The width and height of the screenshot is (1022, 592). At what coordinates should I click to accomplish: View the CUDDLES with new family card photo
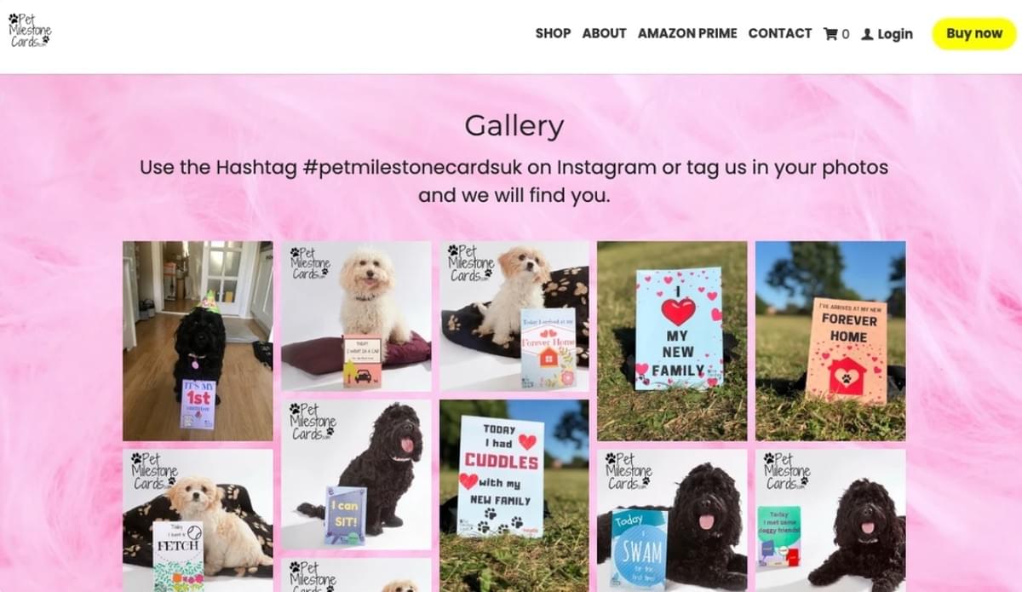click(x=514, y=496)
